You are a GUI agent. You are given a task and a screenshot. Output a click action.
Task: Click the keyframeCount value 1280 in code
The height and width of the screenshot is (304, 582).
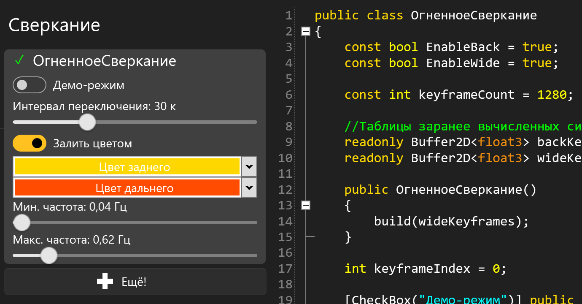[x=552, y=95]
